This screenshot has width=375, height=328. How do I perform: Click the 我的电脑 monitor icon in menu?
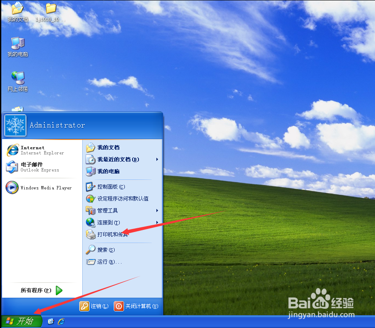[x=91, y=171]
